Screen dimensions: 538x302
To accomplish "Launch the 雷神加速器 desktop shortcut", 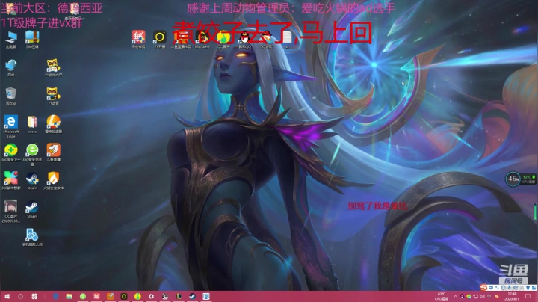I will 53,124.
